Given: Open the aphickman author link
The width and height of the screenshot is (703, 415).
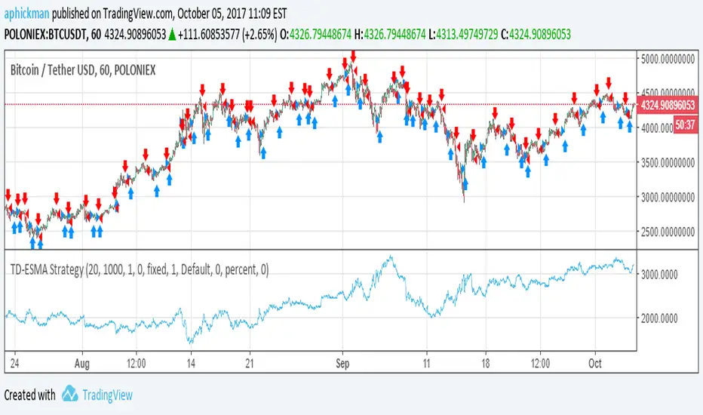Looking at the screenshot, I should click(26, 14).
